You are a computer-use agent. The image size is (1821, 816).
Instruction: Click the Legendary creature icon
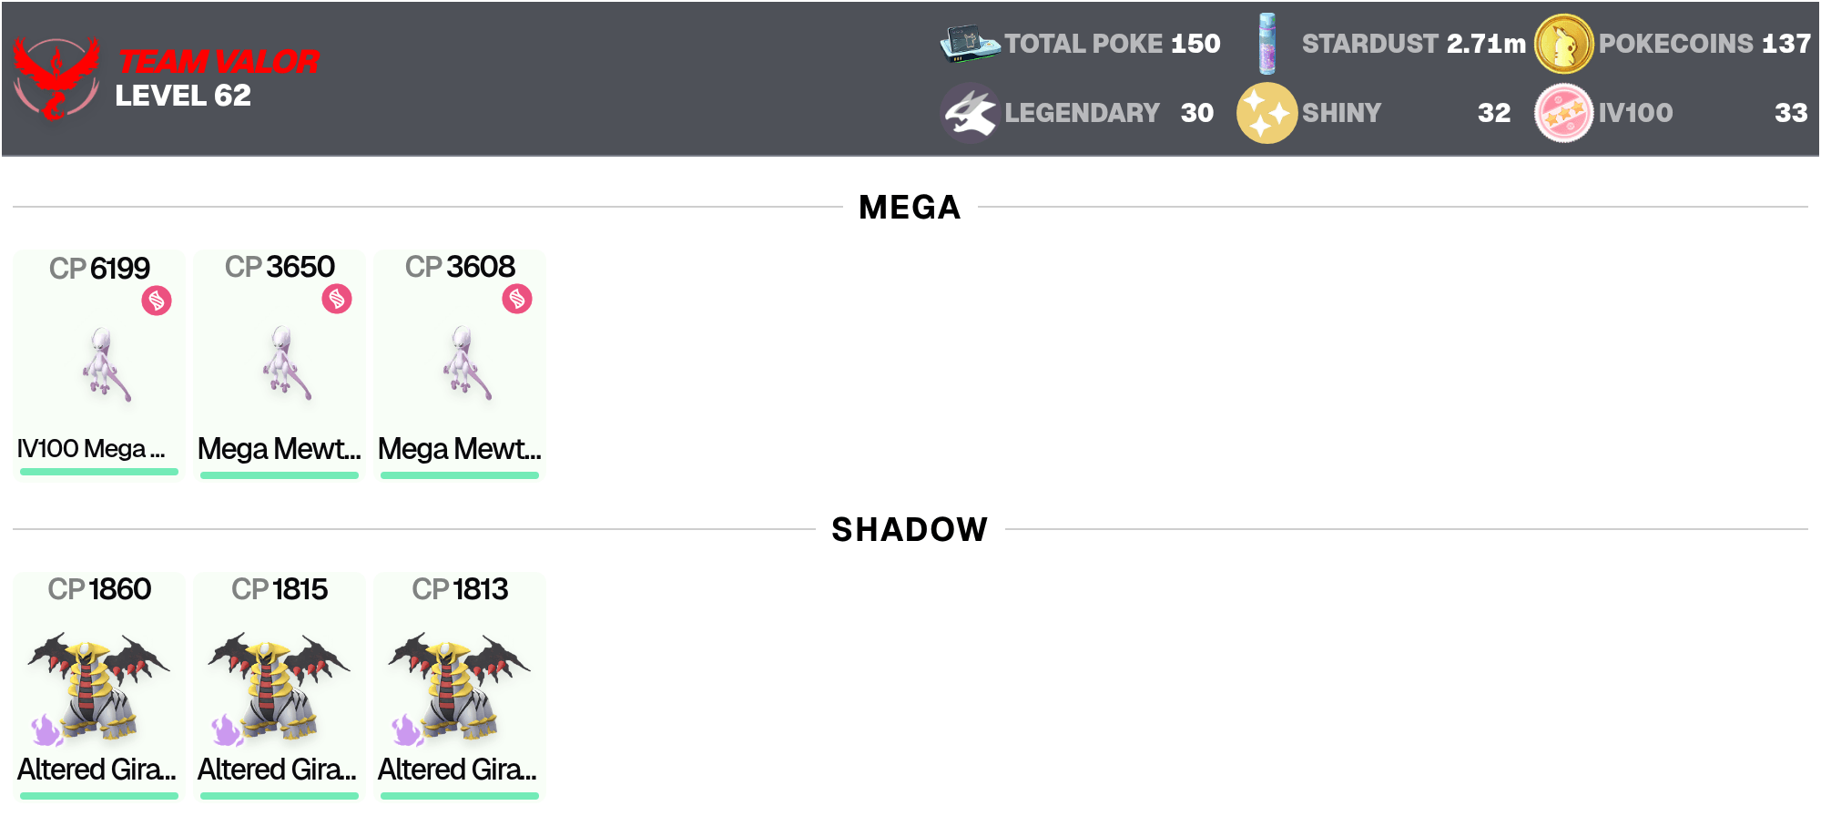970,113
